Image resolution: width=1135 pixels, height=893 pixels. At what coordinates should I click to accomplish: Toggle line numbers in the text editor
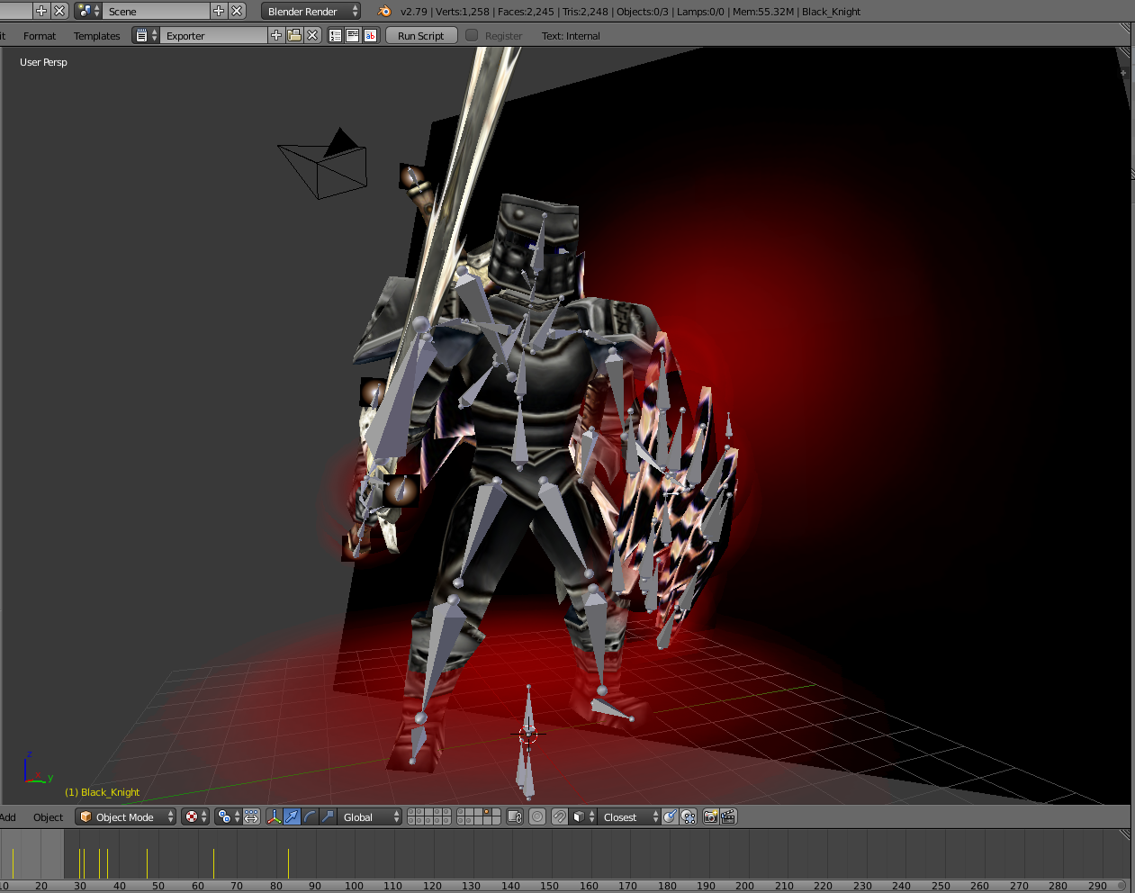336,35
